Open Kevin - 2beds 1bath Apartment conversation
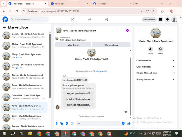The height and width of the screenshot is (137, 182). tap(24, 118)
